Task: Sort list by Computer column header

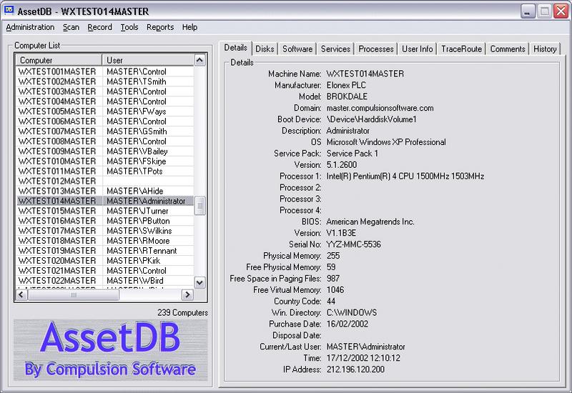Action: pyautogui.click(x=59, y=60)
